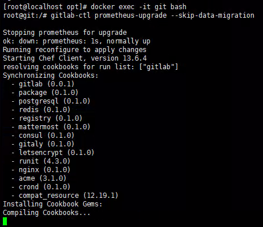Screen dimensions: 263x227
Task: Click the postgresql (0.1.0) cookbook entry
Action: tap(54, 101)
